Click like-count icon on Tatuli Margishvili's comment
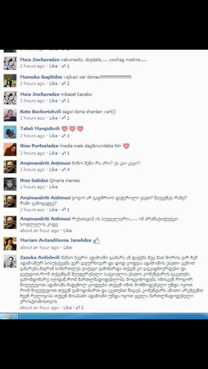The height and width of the screenshot is (369, 208). [64, 136]
